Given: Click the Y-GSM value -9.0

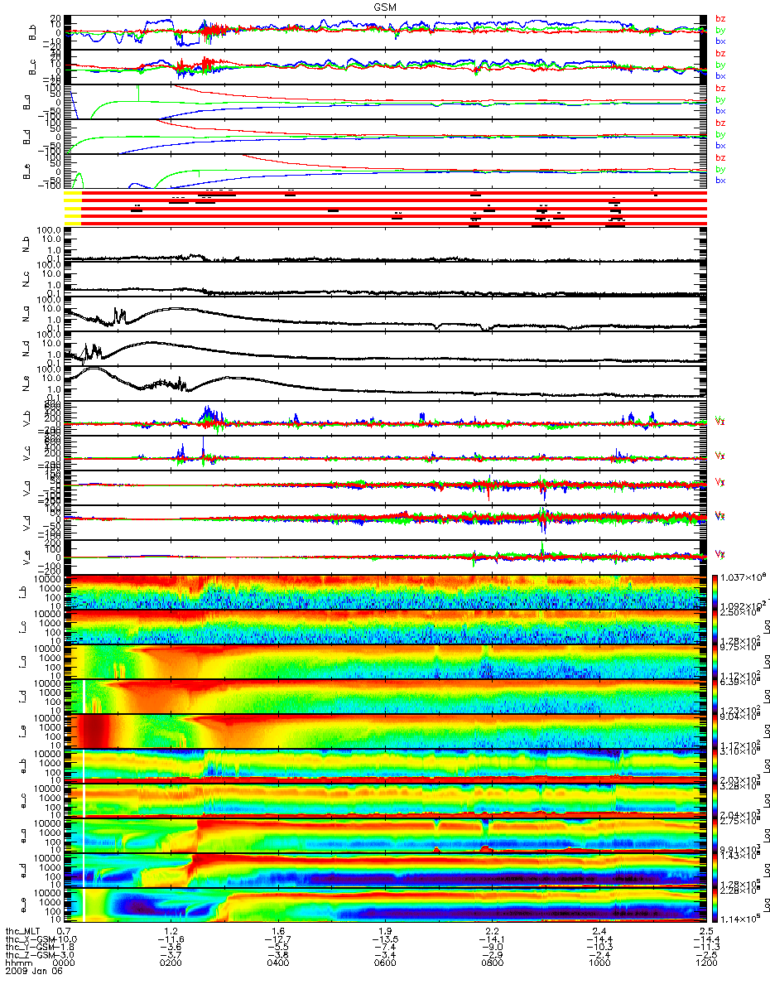Looking at the screenshot, I should coord(493,946).
